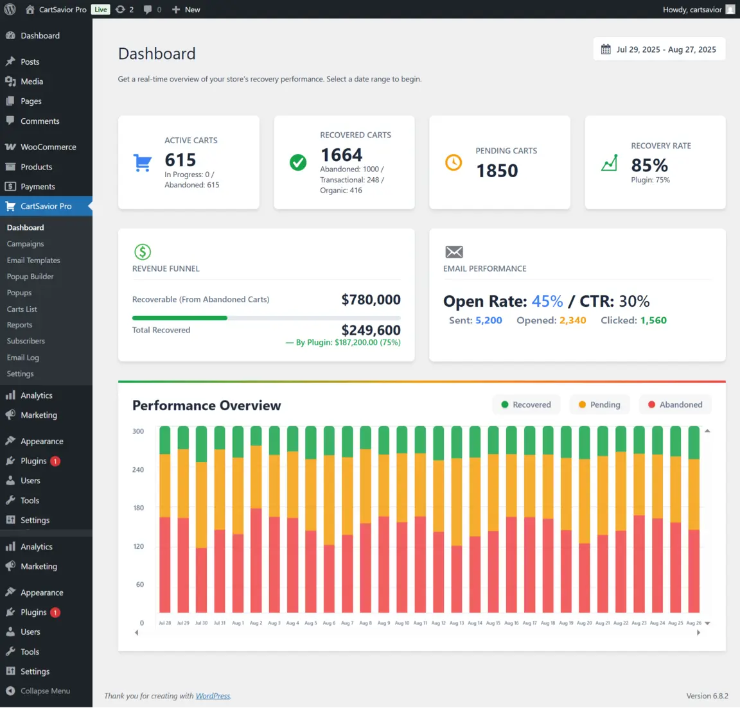This screenshot has width=740, height=708.
Task: Click the blue Active Carts cart icon
Action: (142, 163)
